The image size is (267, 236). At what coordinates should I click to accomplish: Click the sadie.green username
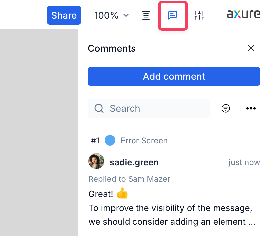(x=134, y=162)
